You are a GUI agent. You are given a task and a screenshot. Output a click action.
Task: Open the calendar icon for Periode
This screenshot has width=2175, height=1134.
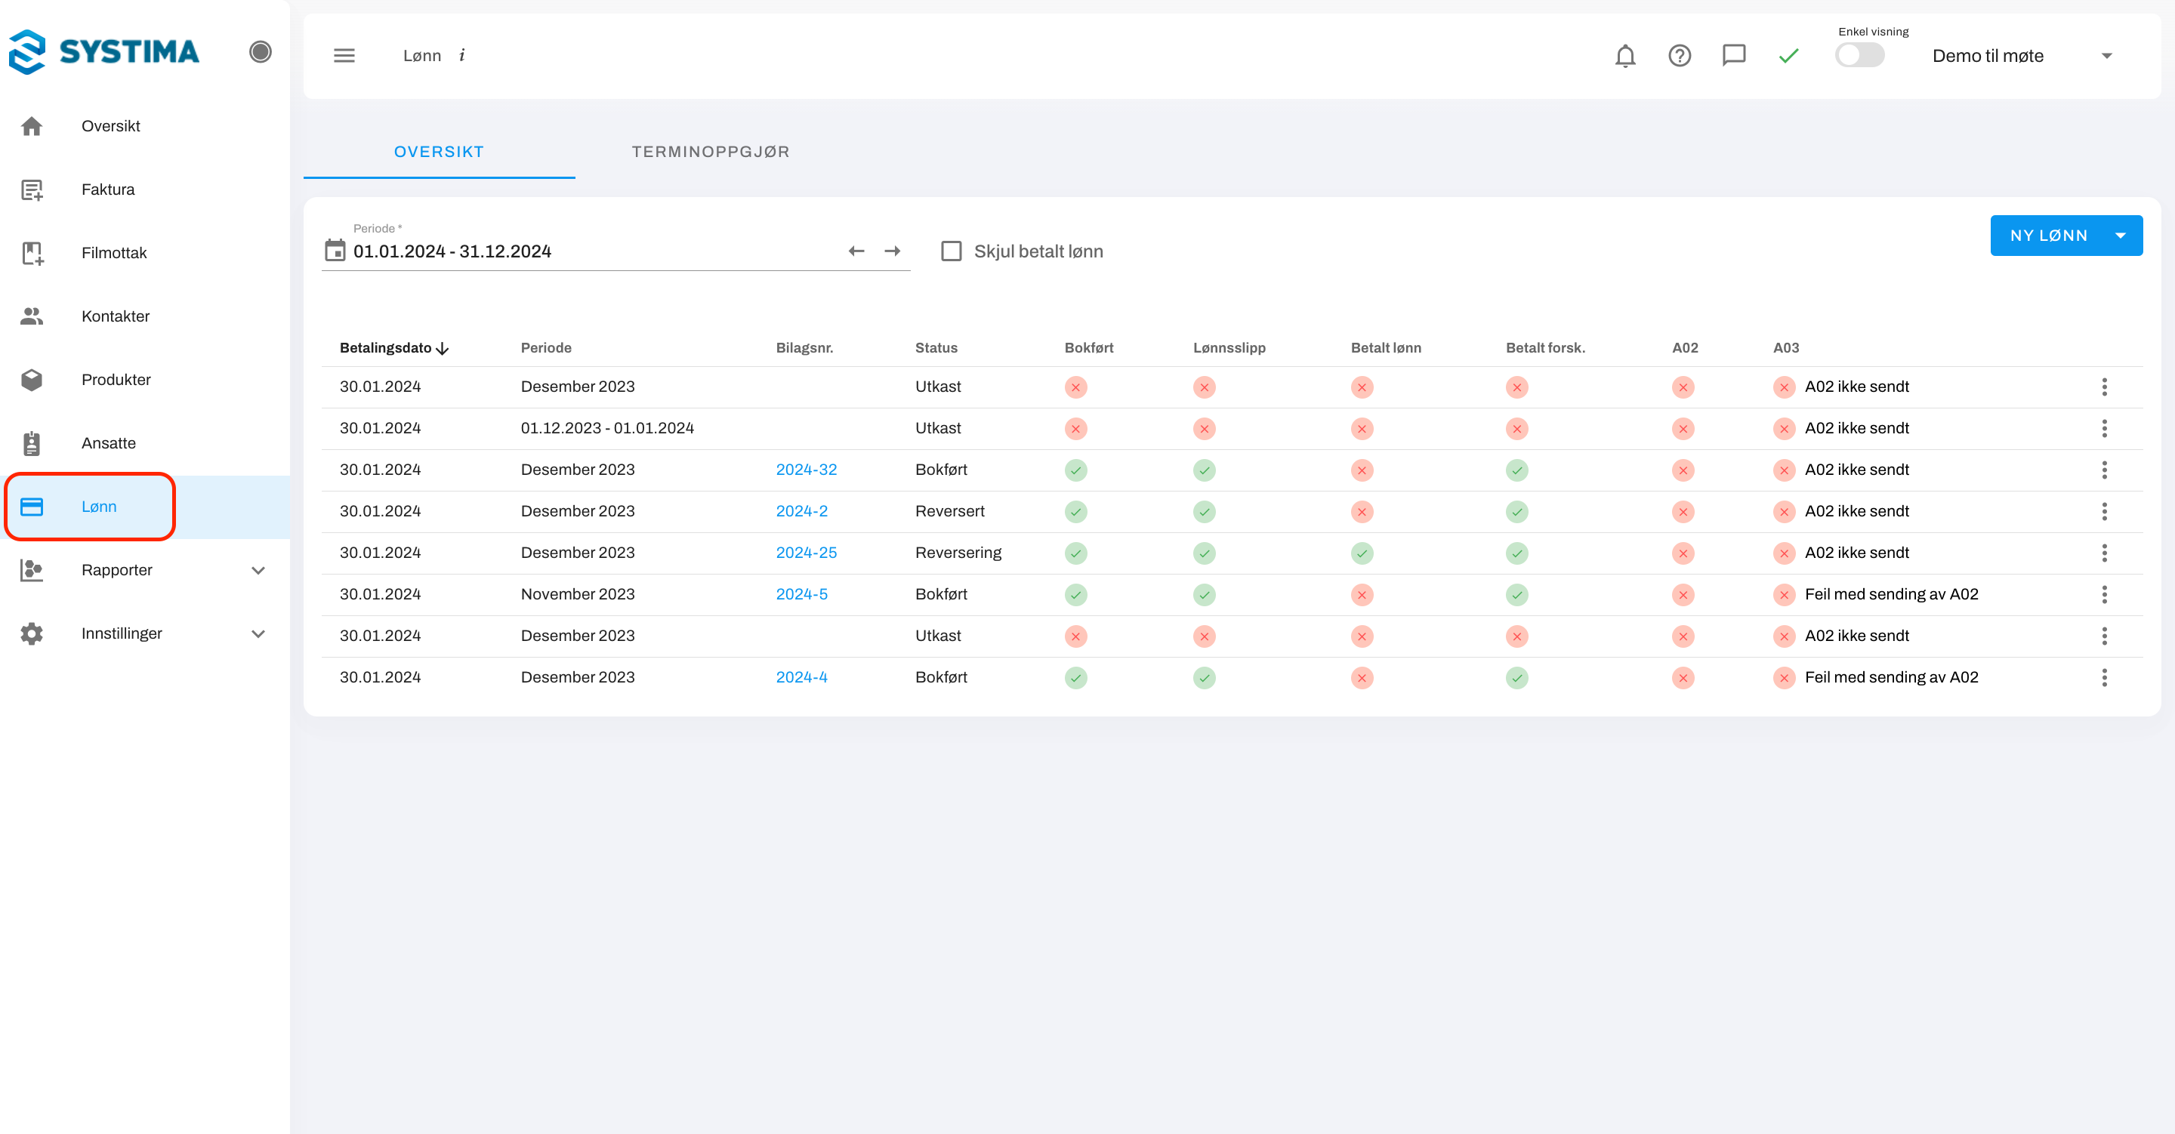click(335, 251)
